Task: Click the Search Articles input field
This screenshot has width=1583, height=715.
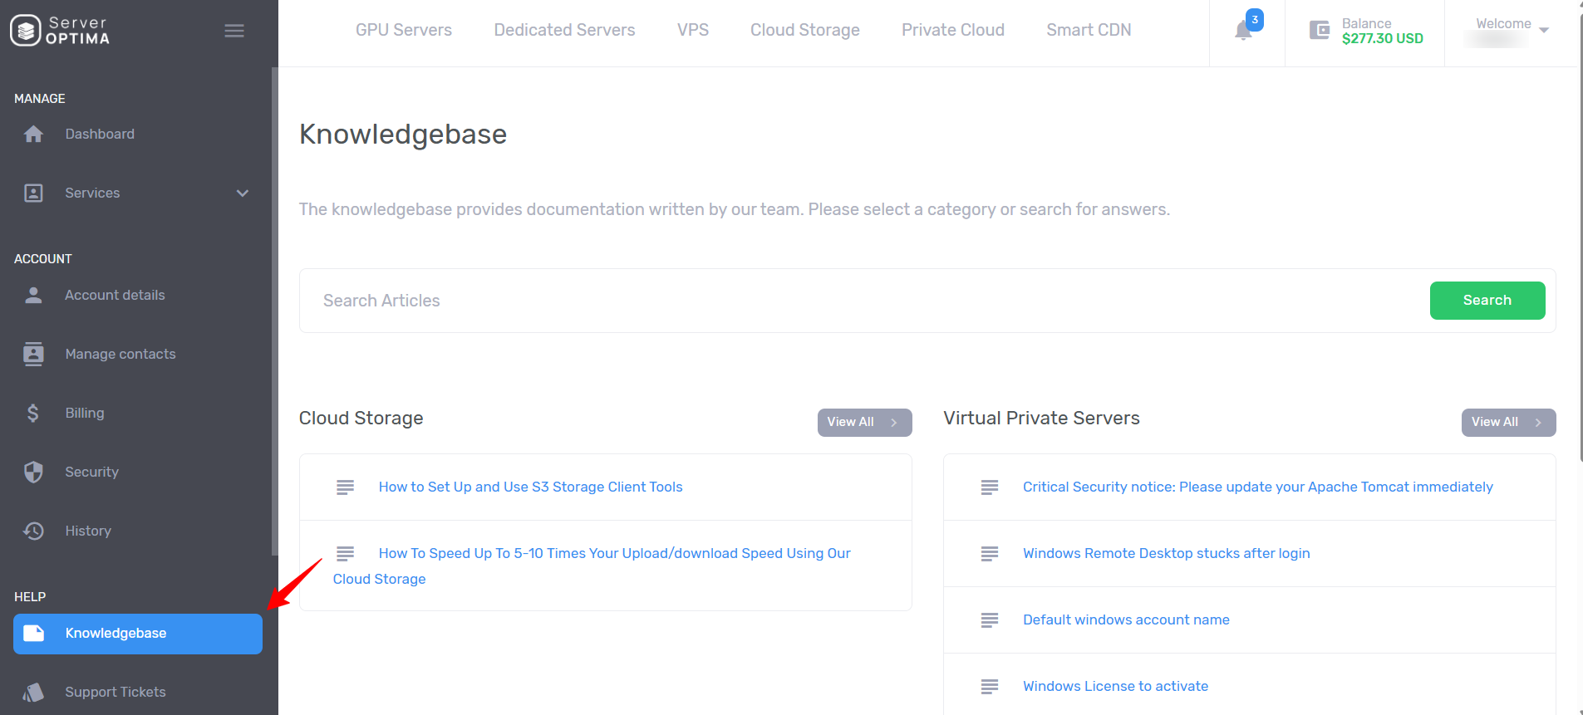Action: coord(864,301)
